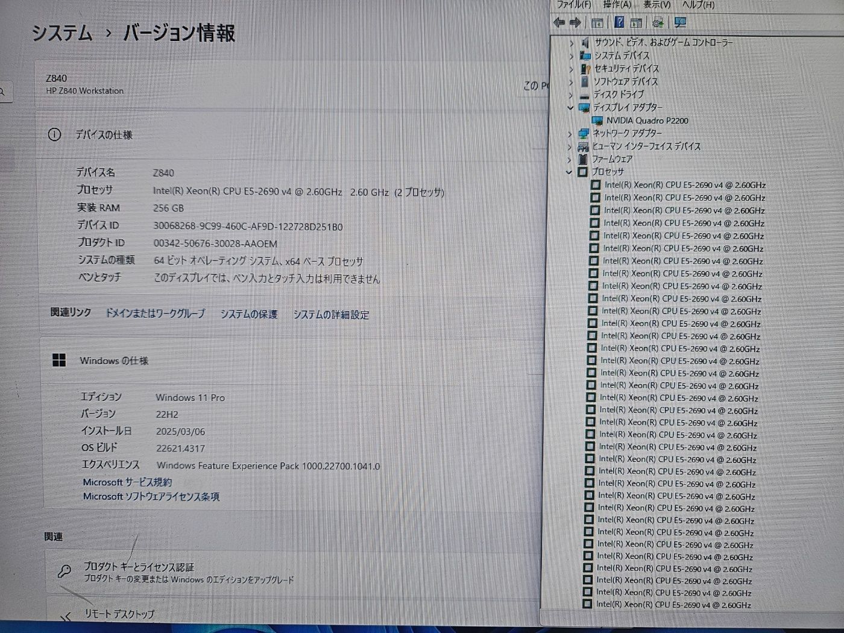Collapse the ディスプレイ アダプター tree node
The height and width of the screenshot is (633, 844).
point(570,108)
